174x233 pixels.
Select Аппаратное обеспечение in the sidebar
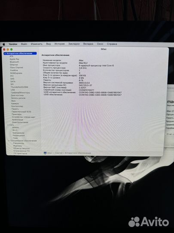pos(20,54)
